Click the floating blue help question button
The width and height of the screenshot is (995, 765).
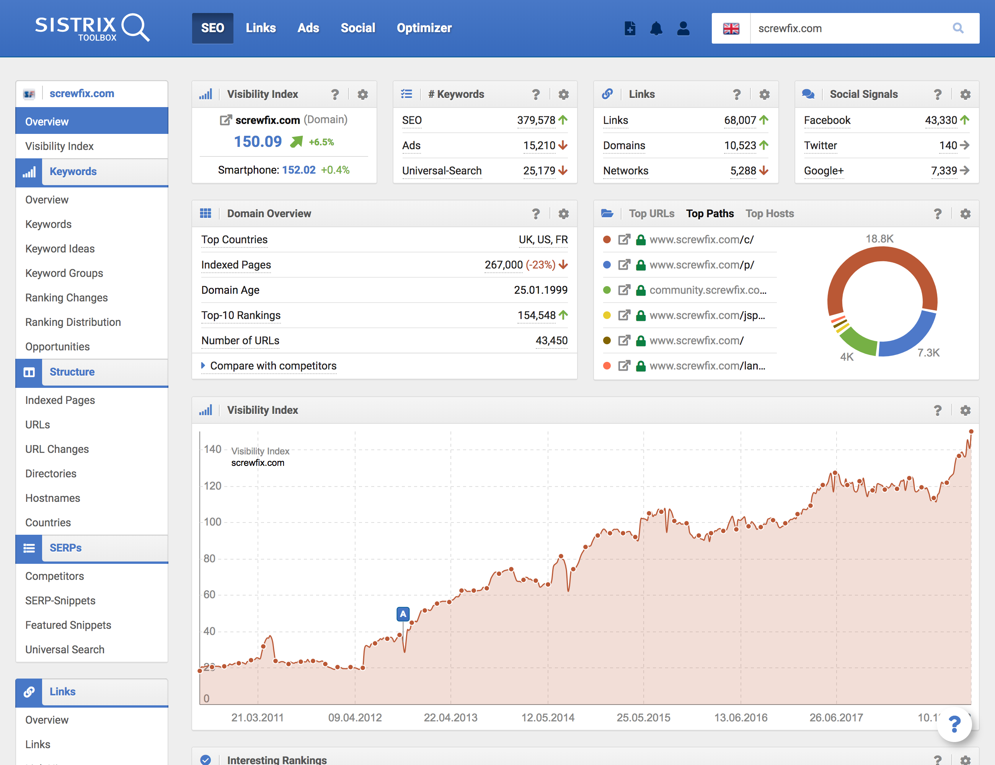click(954, 724)
